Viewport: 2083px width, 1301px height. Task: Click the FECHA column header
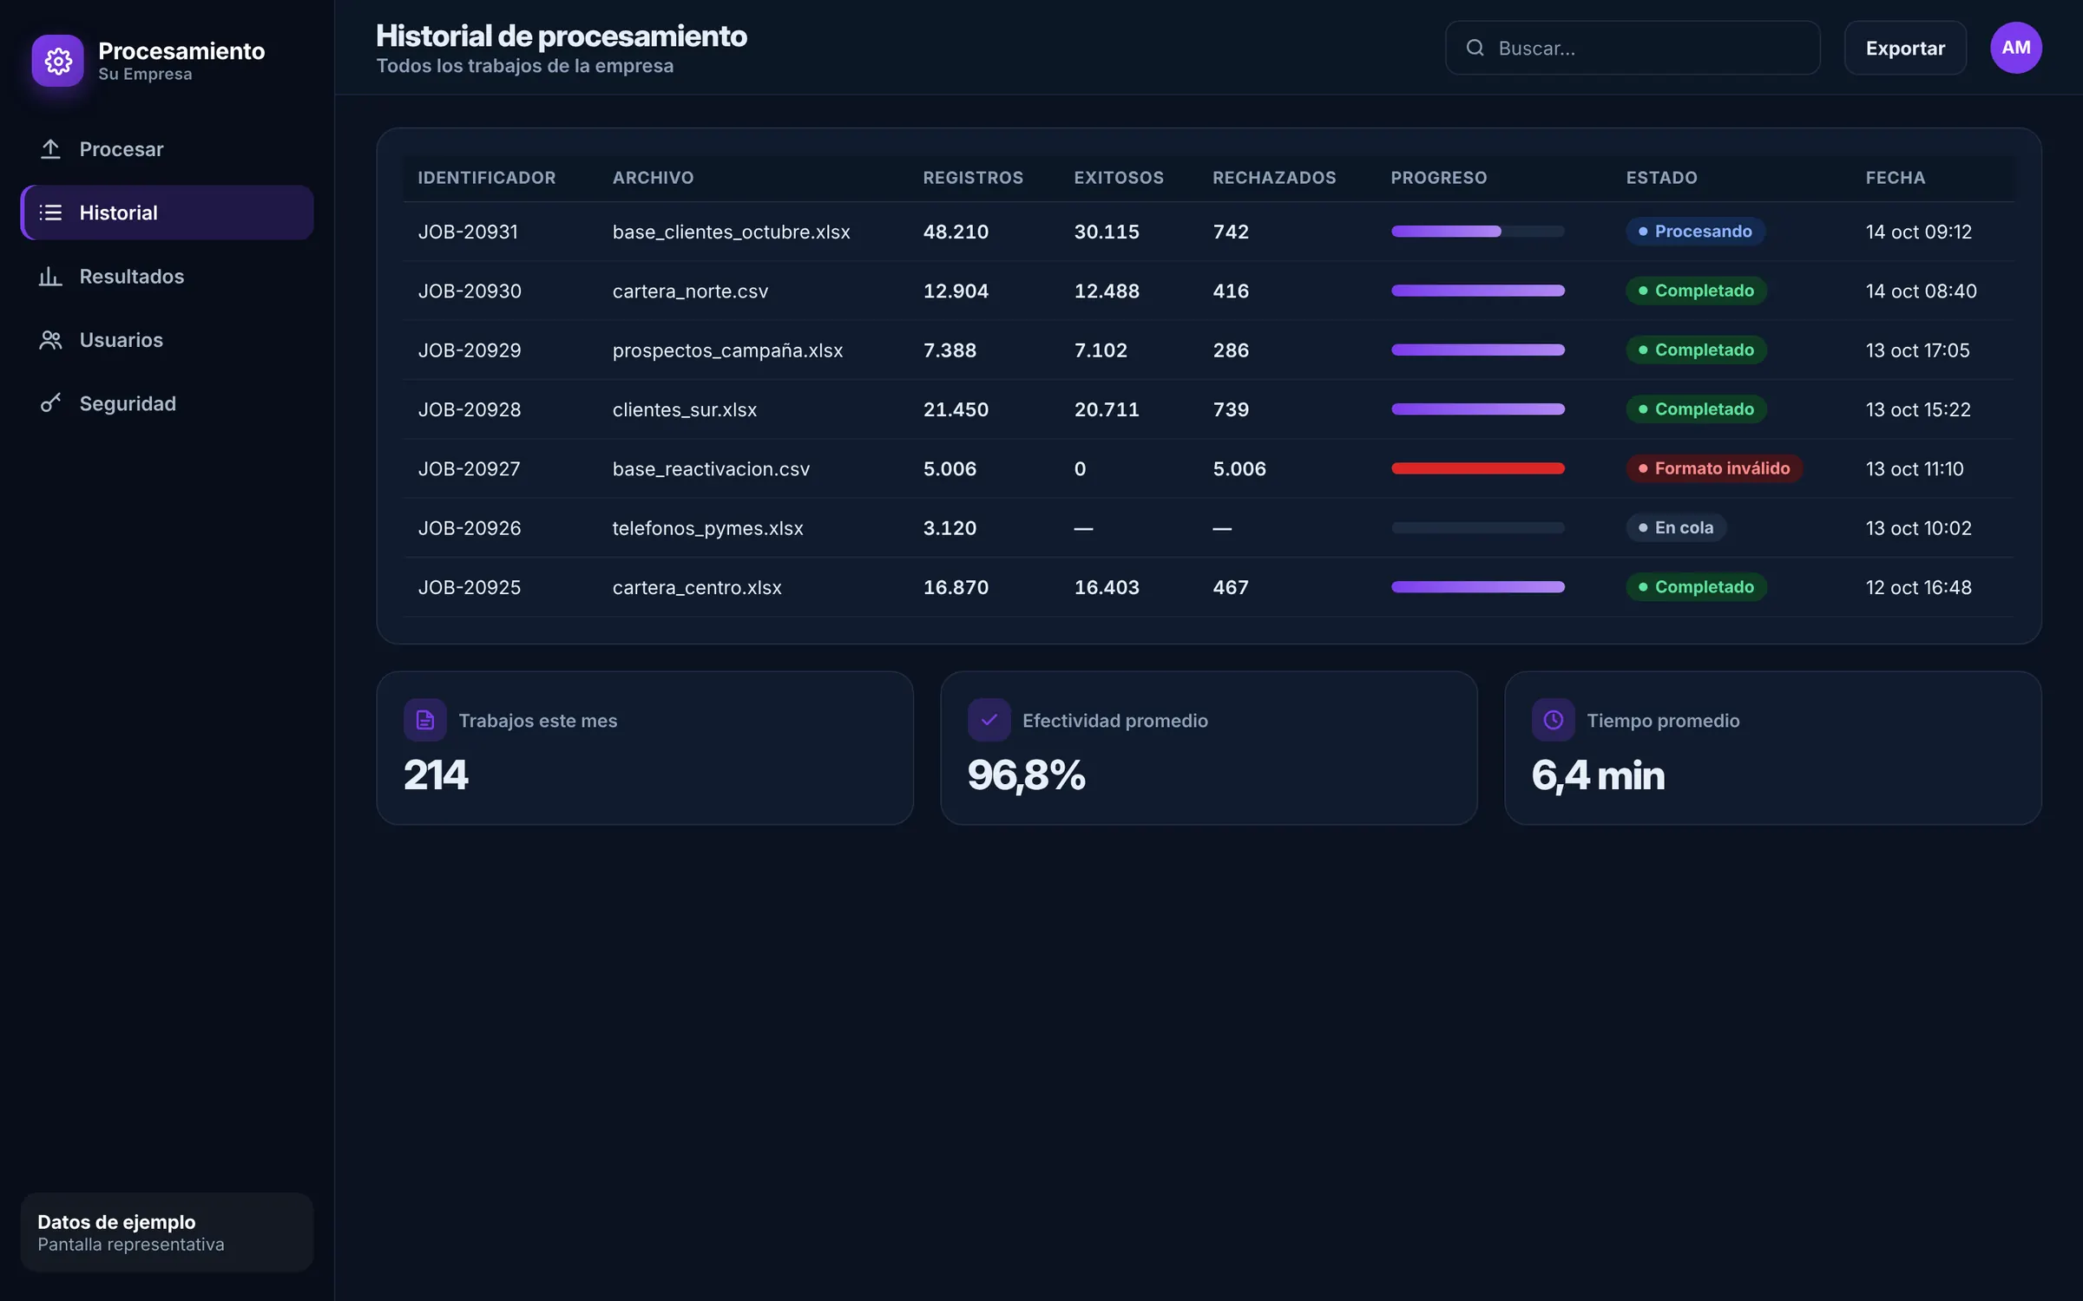coord(1895,178)
